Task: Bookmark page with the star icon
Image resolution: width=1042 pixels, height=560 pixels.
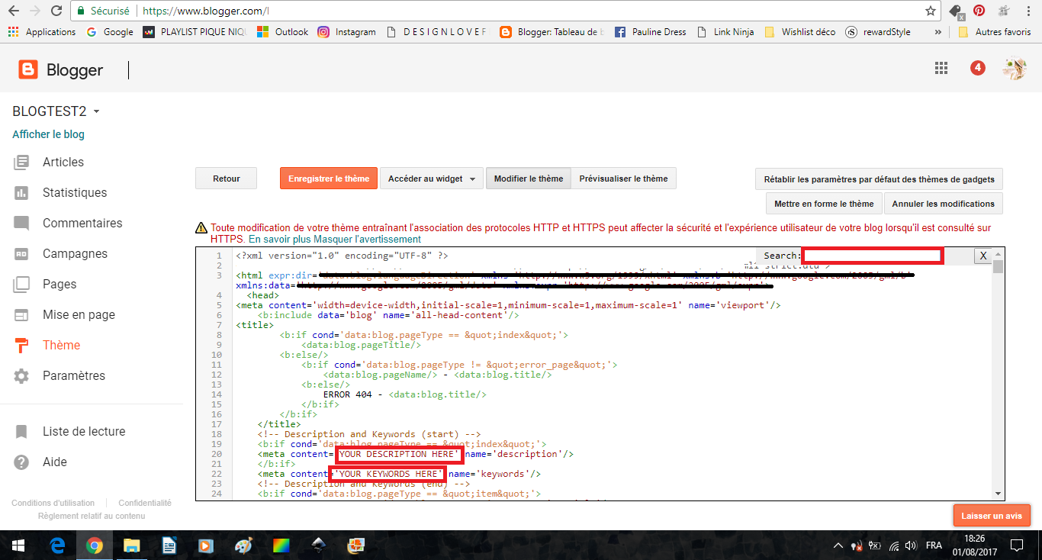Action: click(x=930, y=11)
